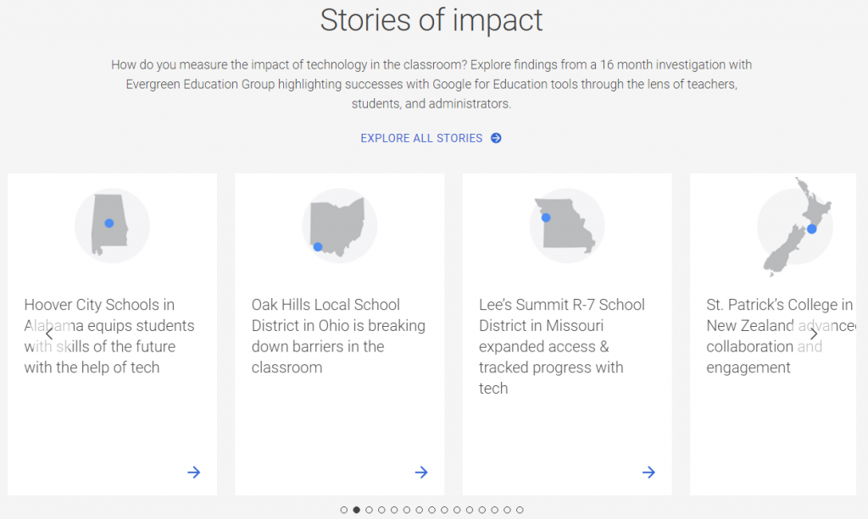The height and width of the screenshot is (519, 868).
Task: Click the arrow icon beside Explore All Stories
Action: click(496, 138)
